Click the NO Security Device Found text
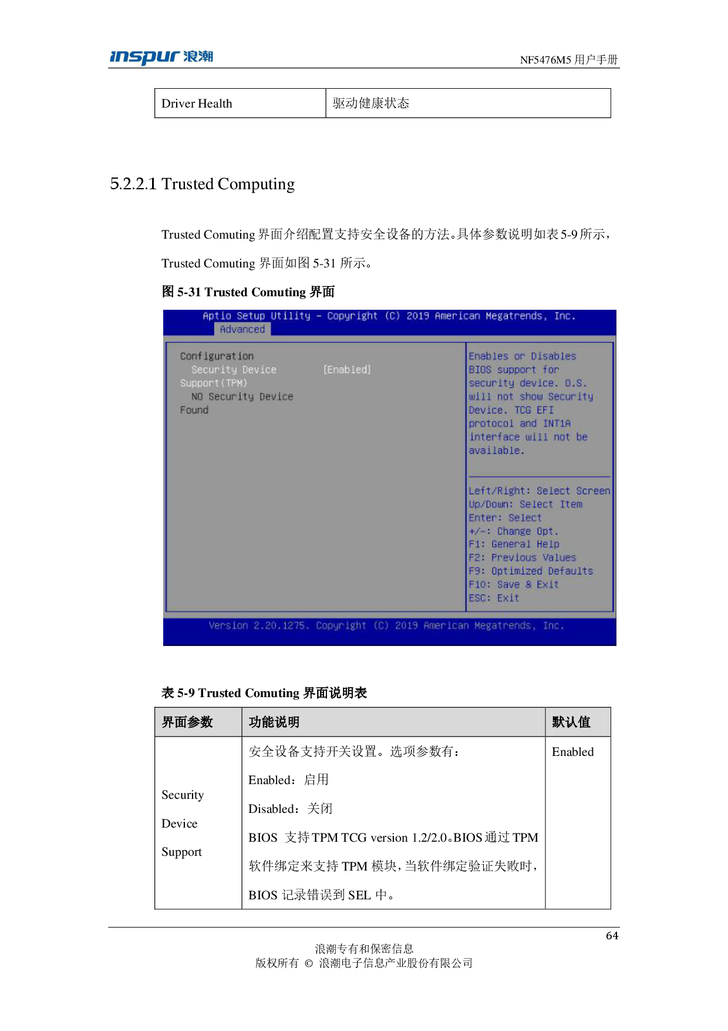The image size is (728, 1031). pyautogui.click(x=241, y=397)
